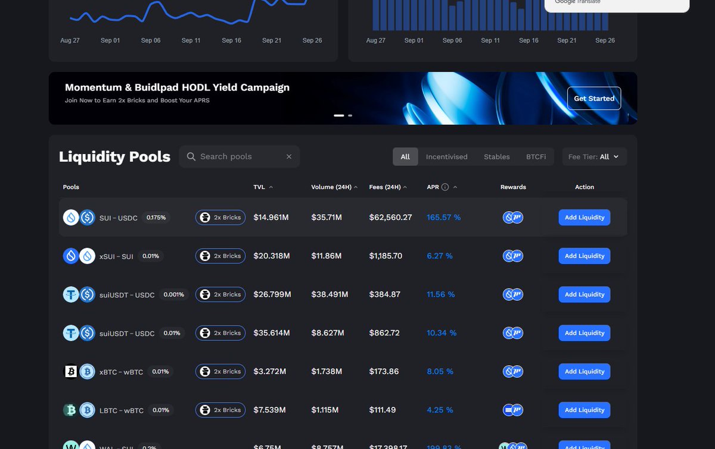The width and height of the screenshot is (715, 449).
Task: Sort pools by TVL column
Action: (x=263, y=187)
